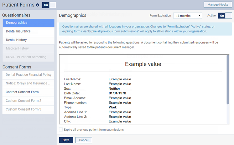
Task: Open the Medical History questionnaire
Action: [x=29, y=48]
